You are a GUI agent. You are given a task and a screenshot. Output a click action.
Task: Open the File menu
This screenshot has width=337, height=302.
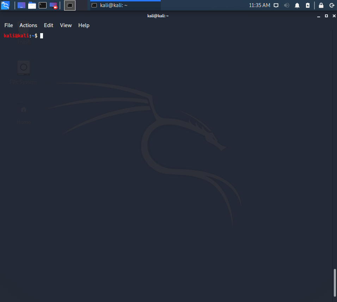[8, 25]
